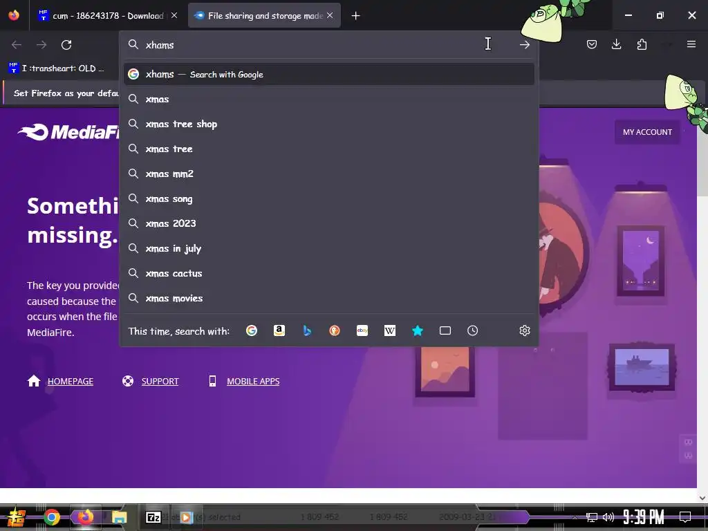Image resolution: width=708 pixels, height=531 pixels.
Task: Open the Extensions puzzle icon
Action: pos(642,44)
